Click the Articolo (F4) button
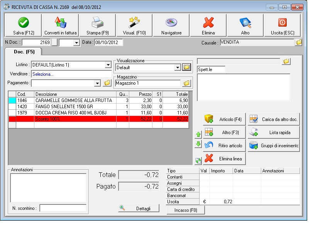 [224, 119]
